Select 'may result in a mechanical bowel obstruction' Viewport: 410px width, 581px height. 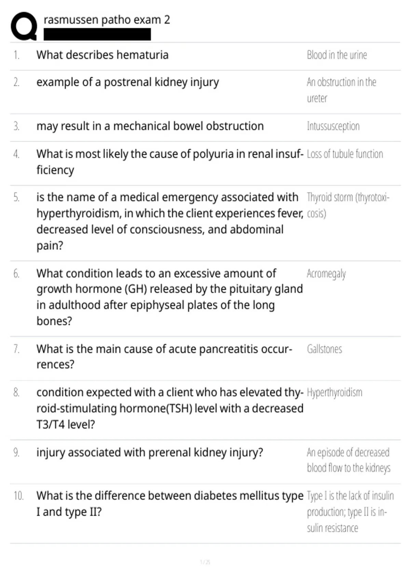tap(150, 126)
